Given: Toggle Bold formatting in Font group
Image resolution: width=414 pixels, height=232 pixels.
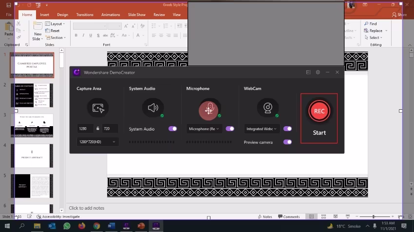Looking at the screenshot, I should click(76, 35).
